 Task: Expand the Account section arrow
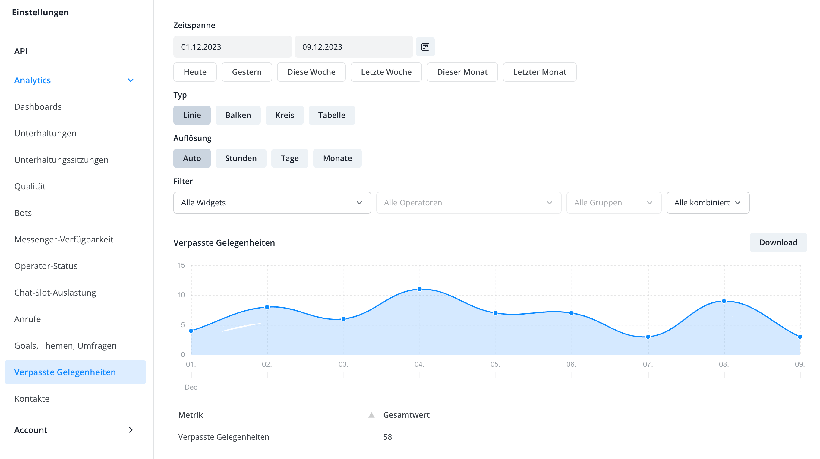pyautogui.click(x=131, y=430)
